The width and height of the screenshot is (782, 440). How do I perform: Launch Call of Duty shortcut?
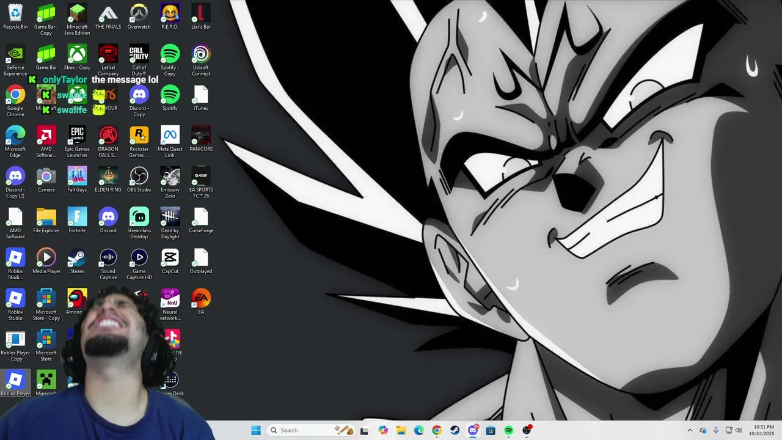click(139, 61)
